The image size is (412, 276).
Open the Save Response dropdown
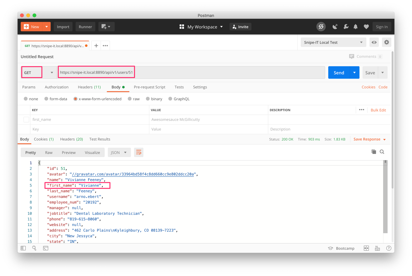pos(370,139)
